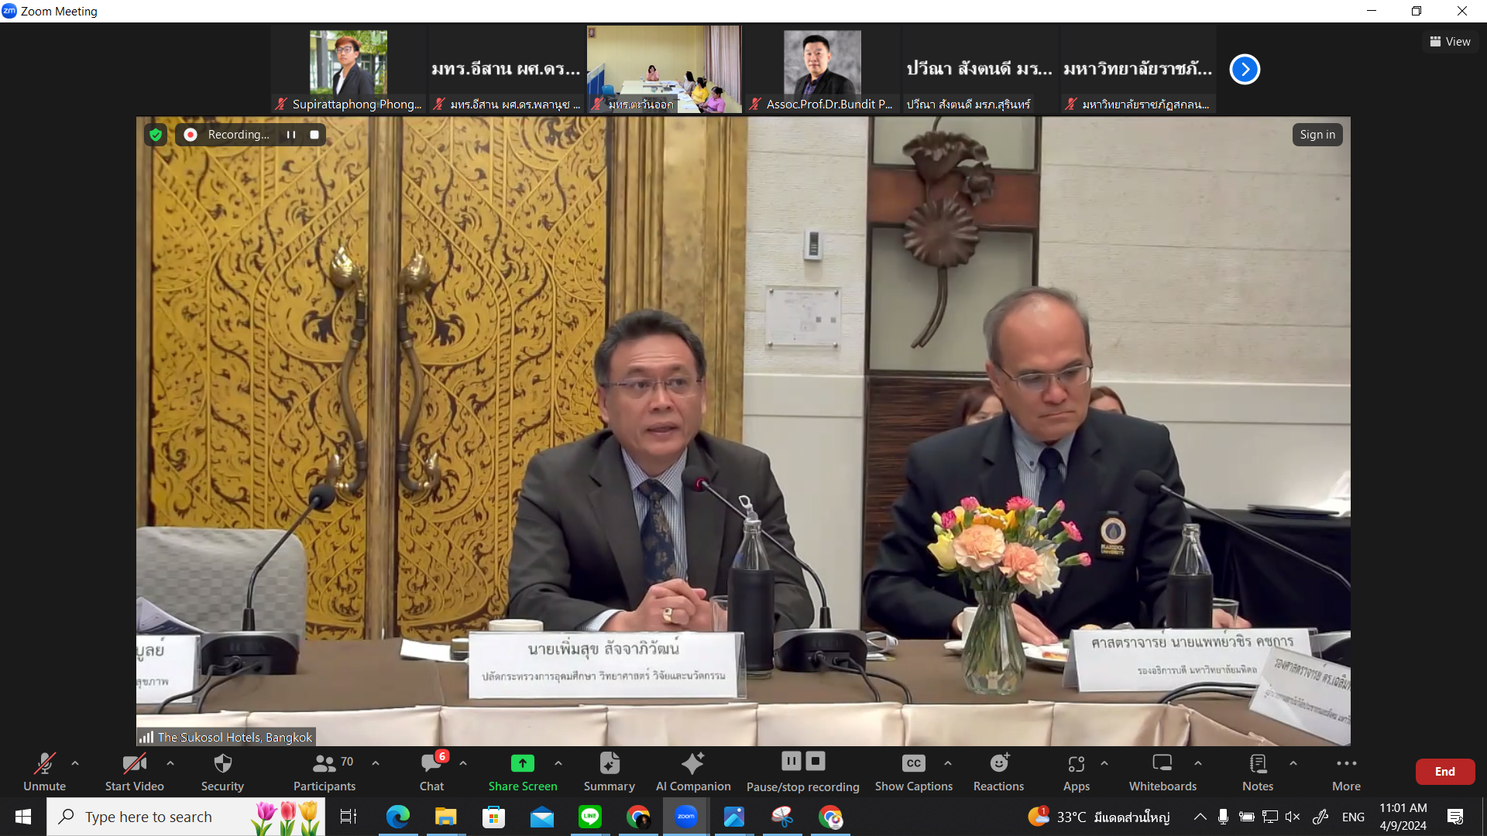Open Reactions emoji menu
Screen dimensions: 1487x836
(x=999, y=772)
